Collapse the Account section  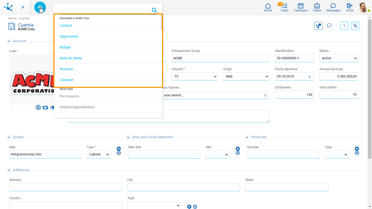click(x=8, y=41)
